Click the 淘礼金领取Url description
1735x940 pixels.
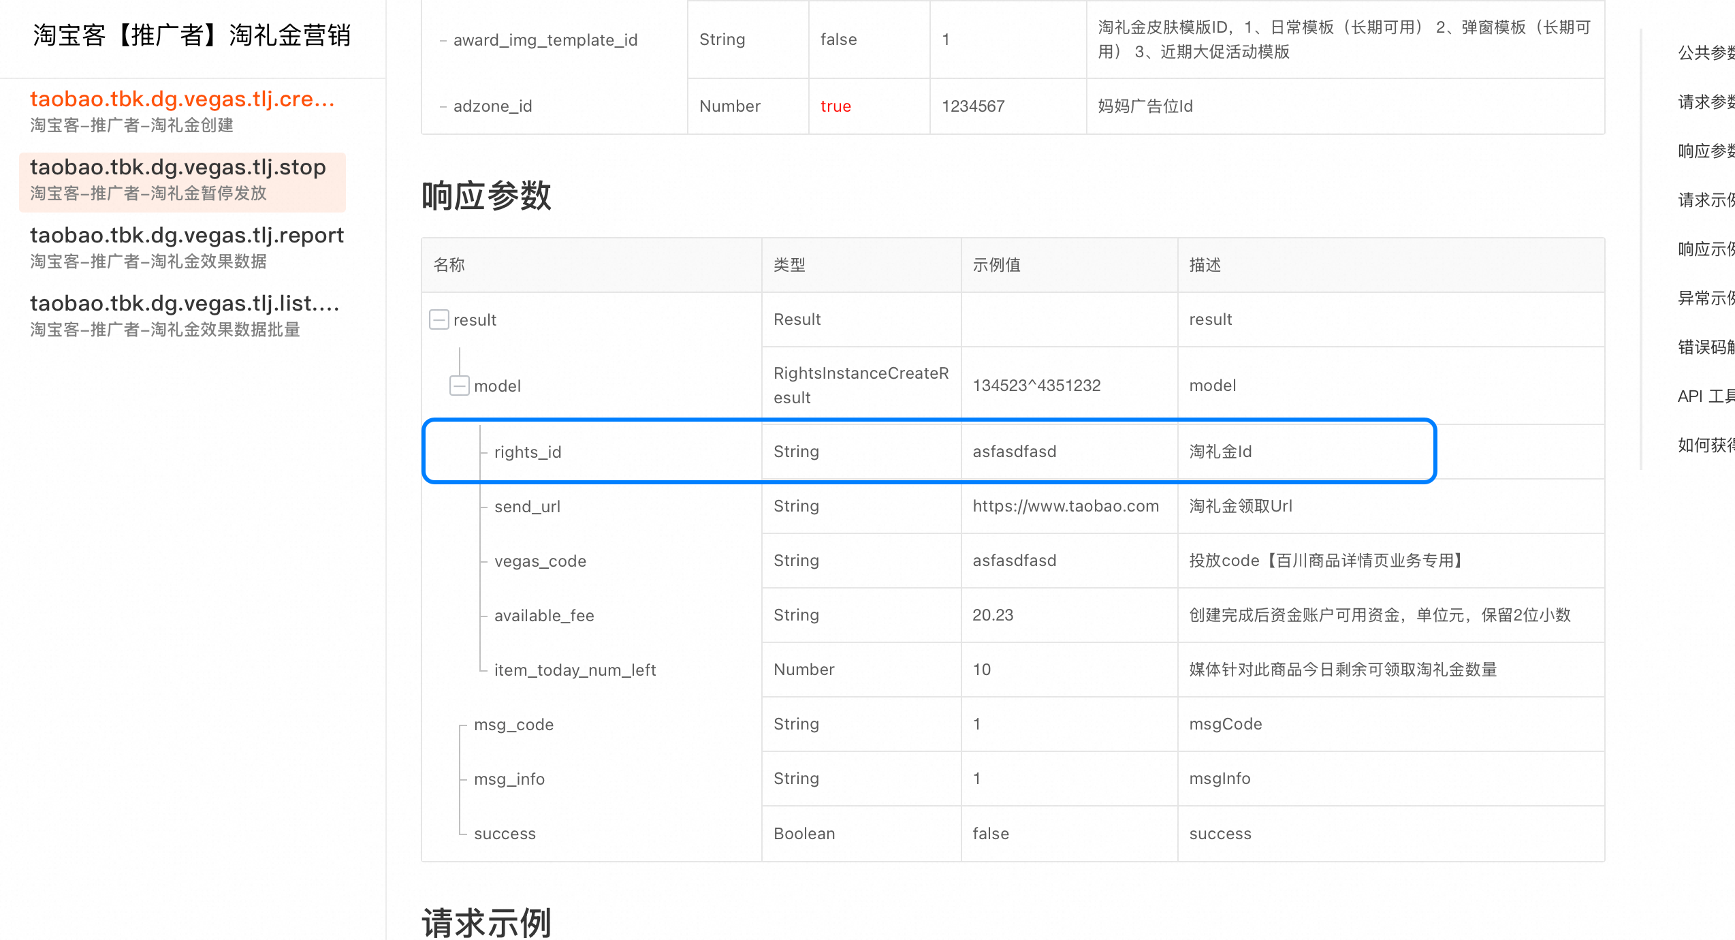(1241, 506)
